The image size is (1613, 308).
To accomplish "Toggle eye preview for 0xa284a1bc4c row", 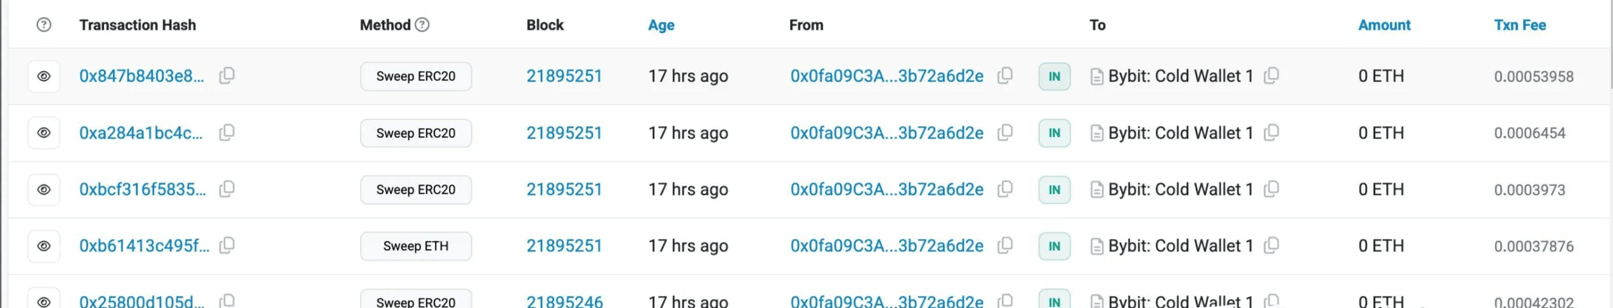I will [x=44, y=132].
